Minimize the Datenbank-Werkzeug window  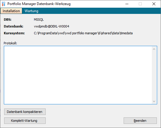click(127, 4)
